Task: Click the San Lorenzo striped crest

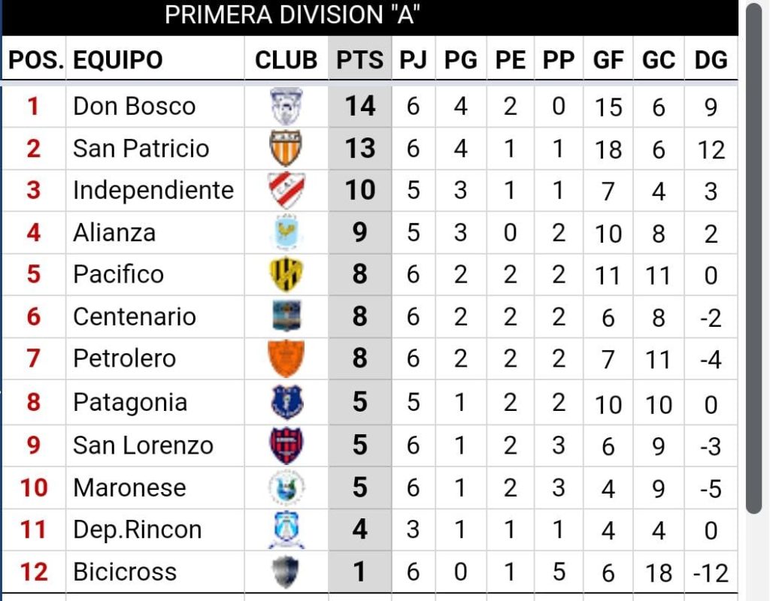Action: (x=286, y=445)
